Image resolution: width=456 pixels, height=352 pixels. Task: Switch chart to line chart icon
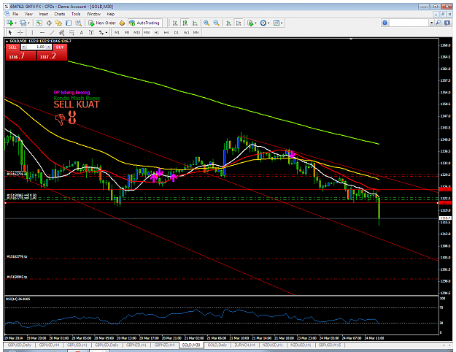coord(195,23)
